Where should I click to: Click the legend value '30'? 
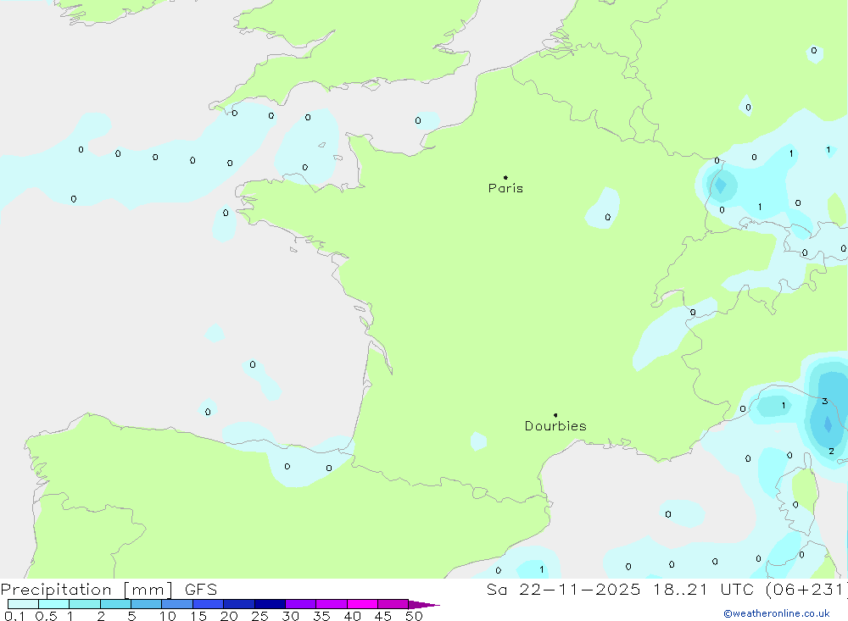291,616
